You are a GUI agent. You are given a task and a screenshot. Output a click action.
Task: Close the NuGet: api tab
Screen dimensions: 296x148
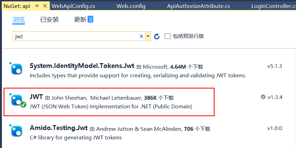45,6
